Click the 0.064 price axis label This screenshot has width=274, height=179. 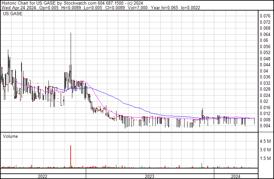(265, 34)
